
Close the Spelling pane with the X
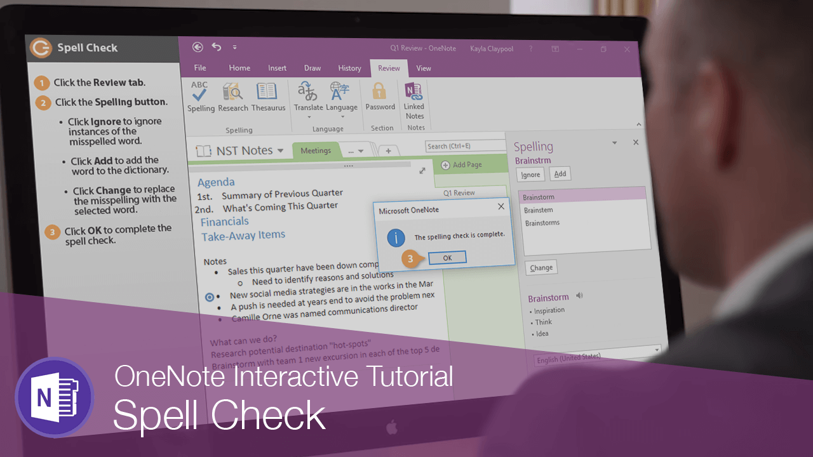pyautogui.click(x=636, y=143)
